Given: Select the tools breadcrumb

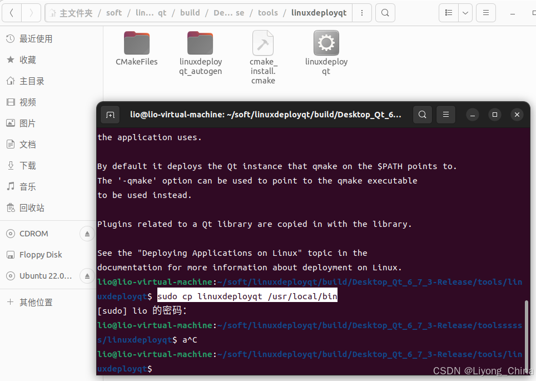Looking at the screenshot, I should [267, 12].
